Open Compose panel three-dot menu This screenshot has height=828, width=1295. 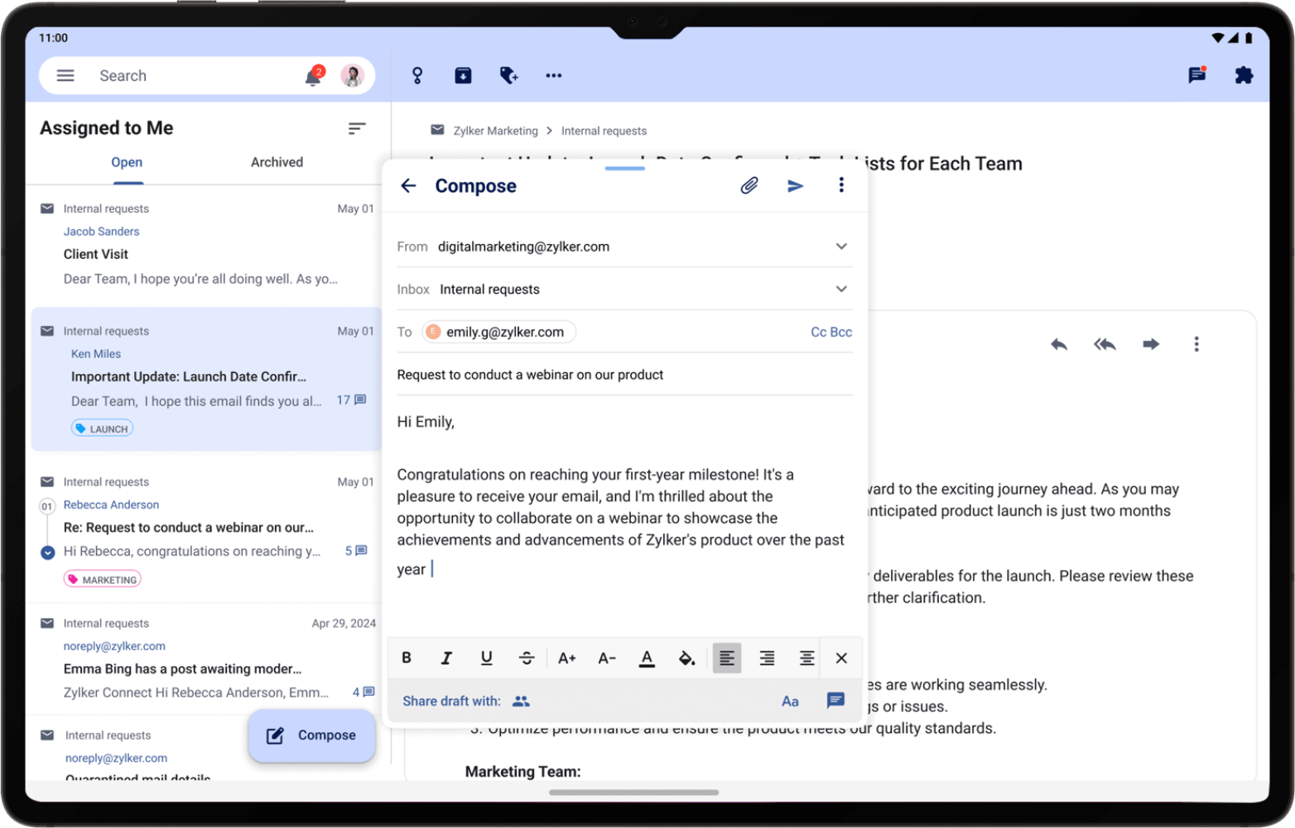841,184
